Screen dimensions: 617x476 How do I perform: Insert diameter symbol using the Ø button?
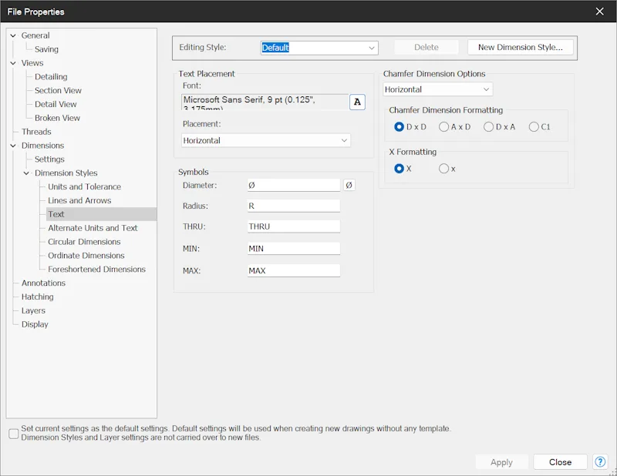[349, 185]
